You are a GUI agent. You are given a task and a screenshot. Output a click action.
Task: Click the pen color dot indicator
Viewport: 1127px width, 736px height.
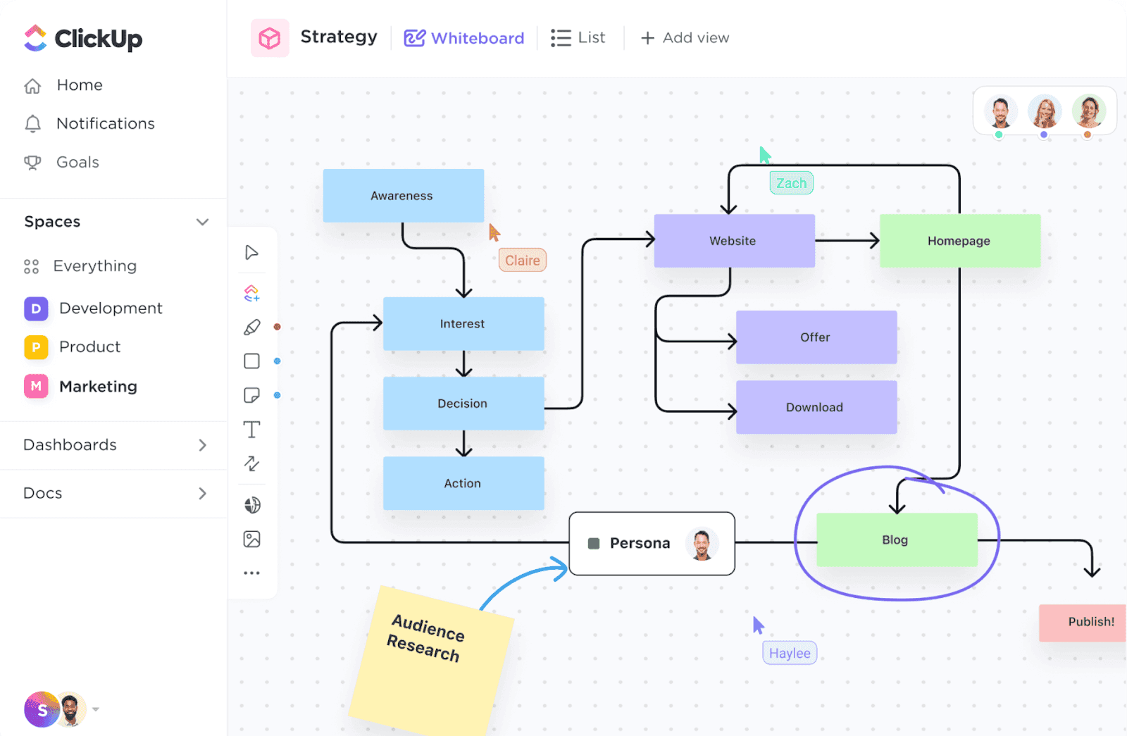click(x=278, y=326)
